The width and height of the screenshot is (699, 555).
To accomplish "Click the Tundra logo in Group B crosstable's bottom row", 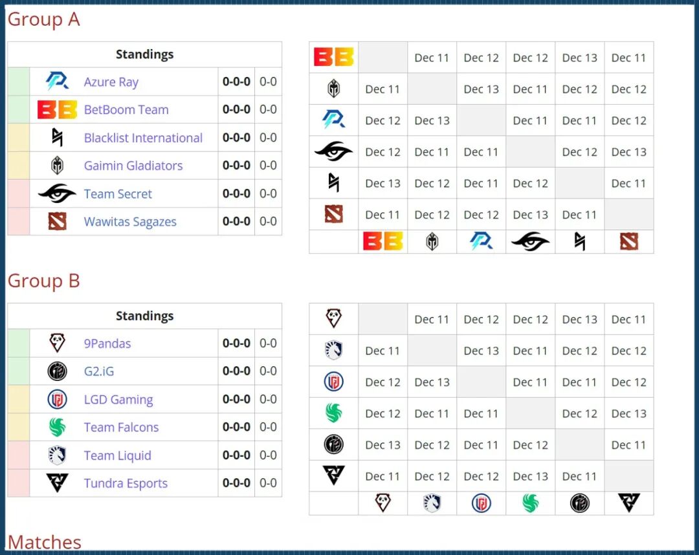I will pyautogui.click(x=628, y=503).
